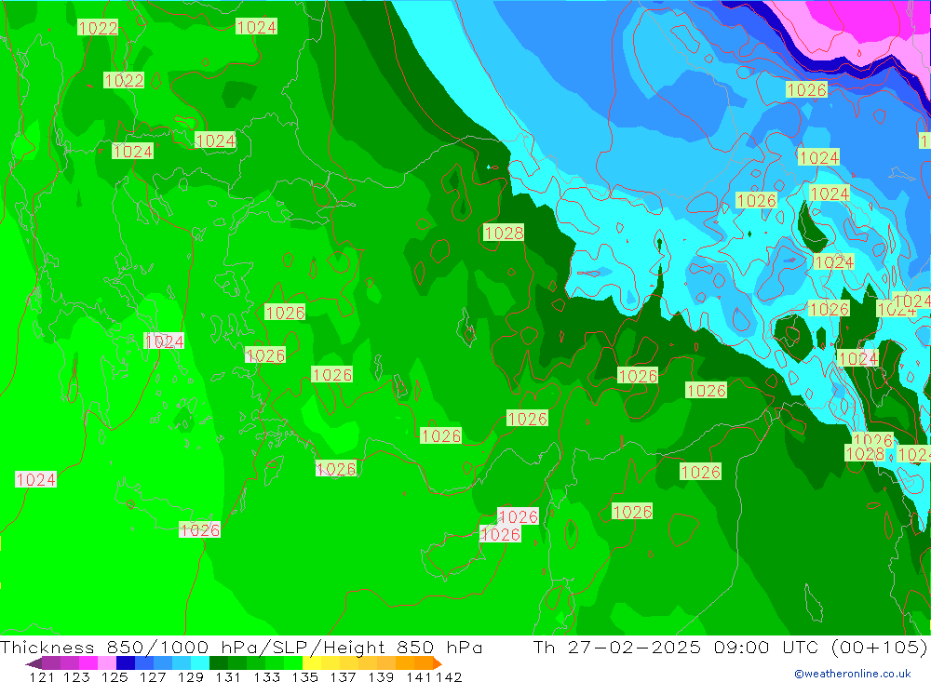The image size is (931, 682).
Task: Click the legend value 141
Action: point(420,676)
